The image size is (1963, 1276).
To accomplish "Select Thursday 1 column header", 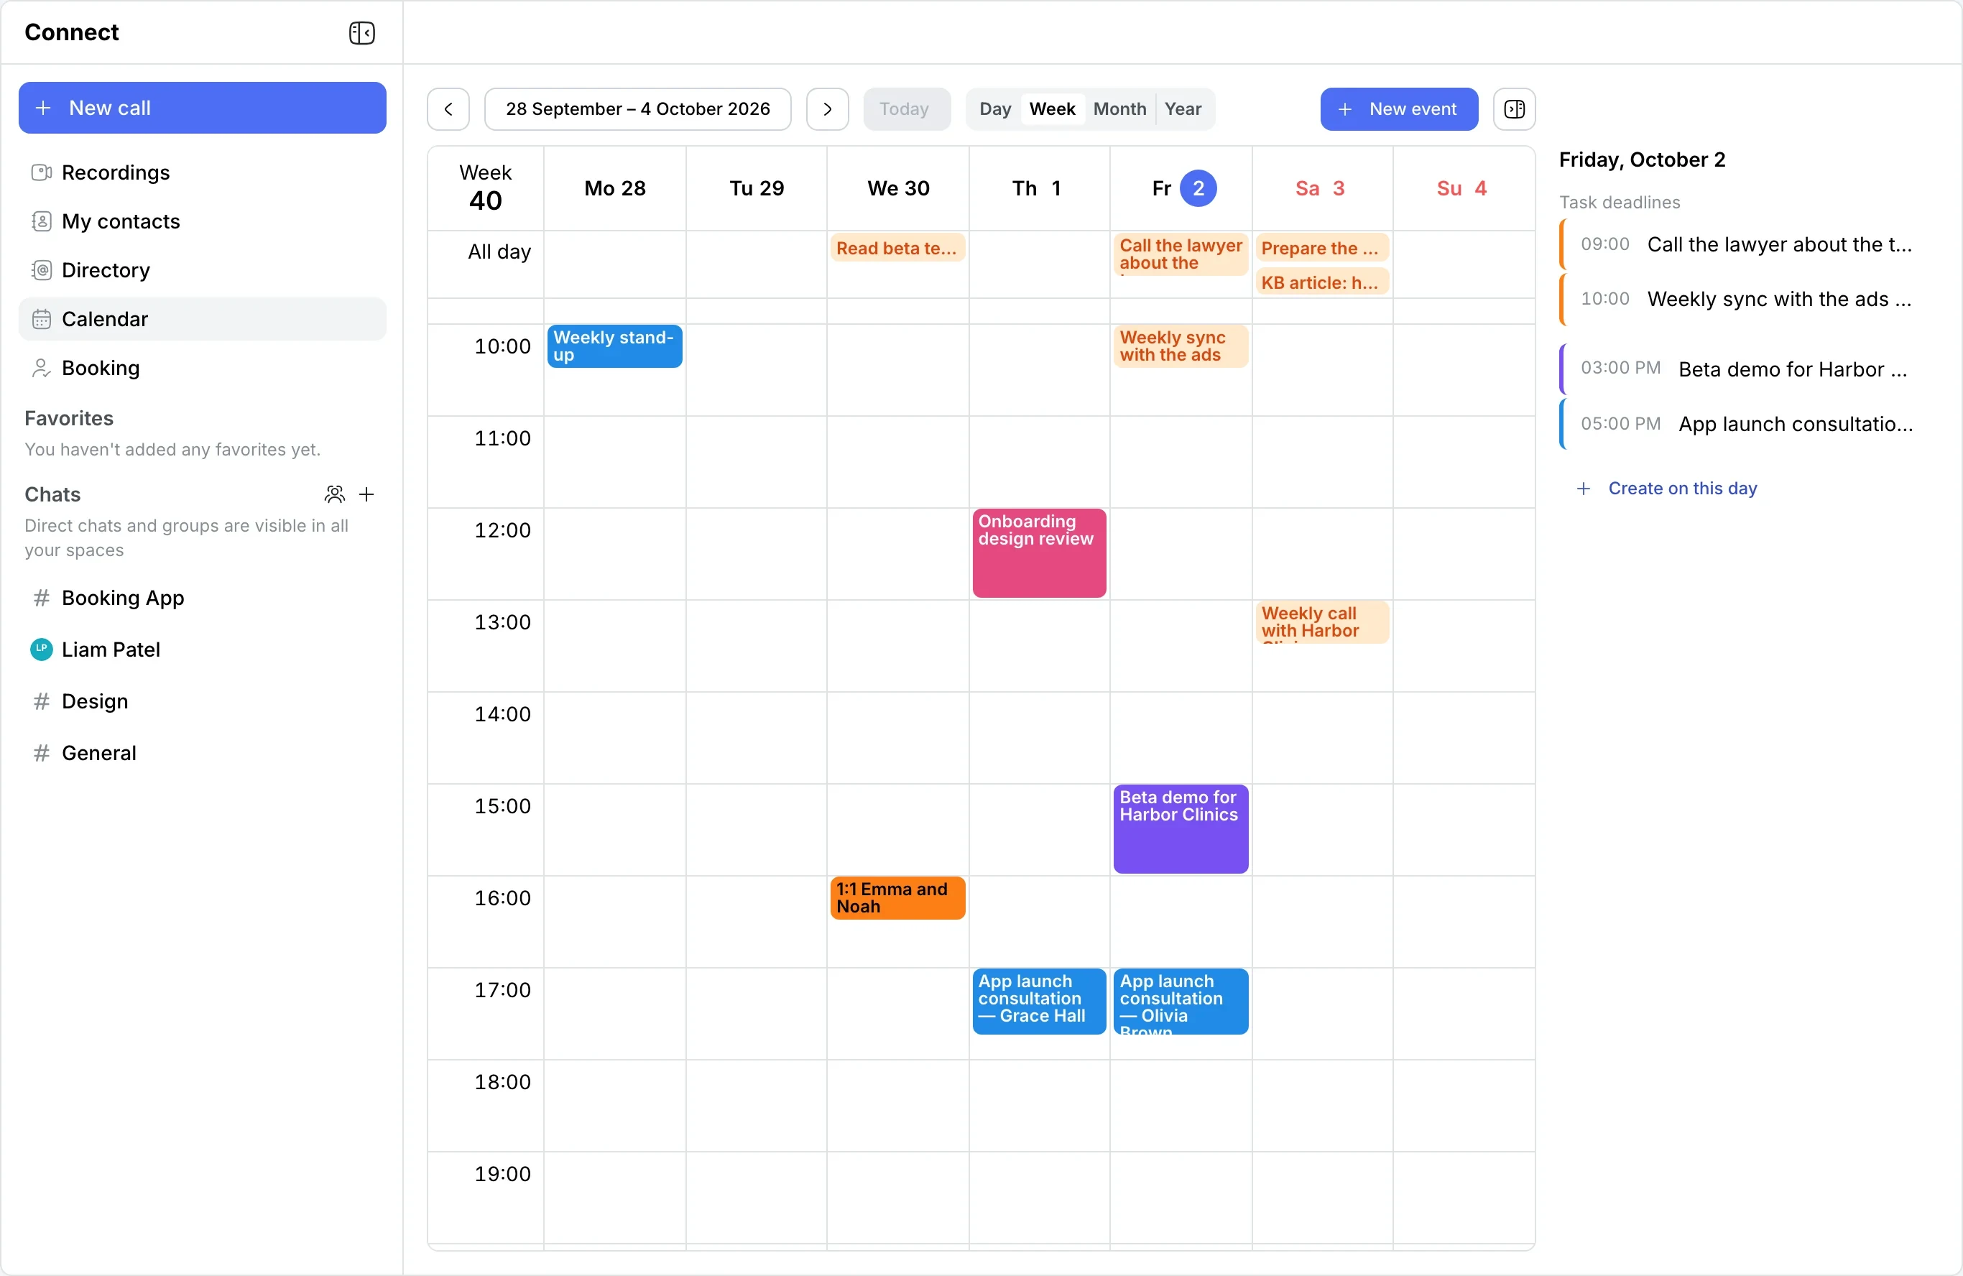I will (x=1039, y=188).
